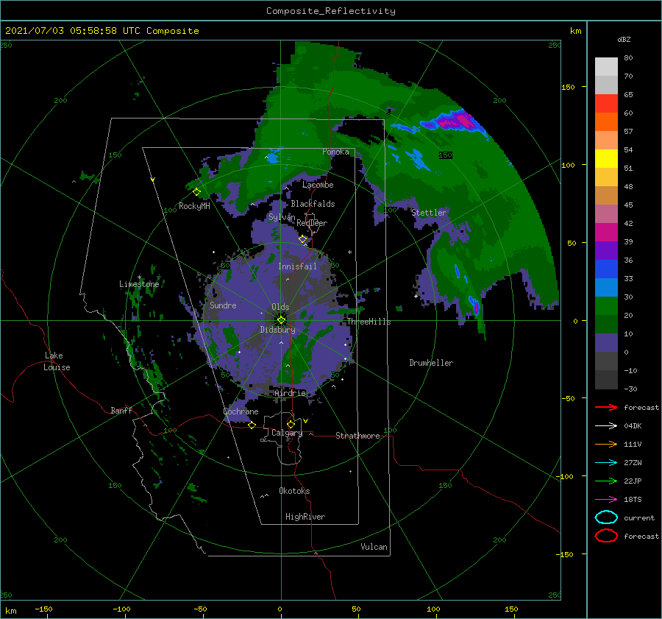This screenshot has width=662, height=619.
Task: Click the radar site marker at Olds center
Action: pos(281,320)
